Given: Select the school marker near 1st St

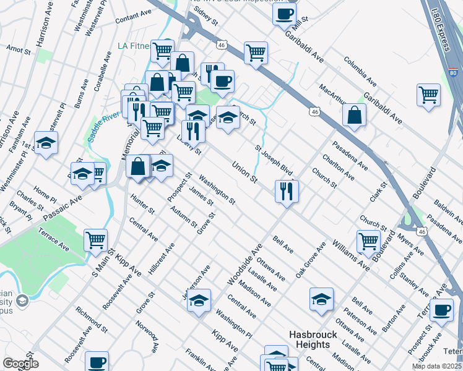Looking at the screenshot, I should [46, 145].
